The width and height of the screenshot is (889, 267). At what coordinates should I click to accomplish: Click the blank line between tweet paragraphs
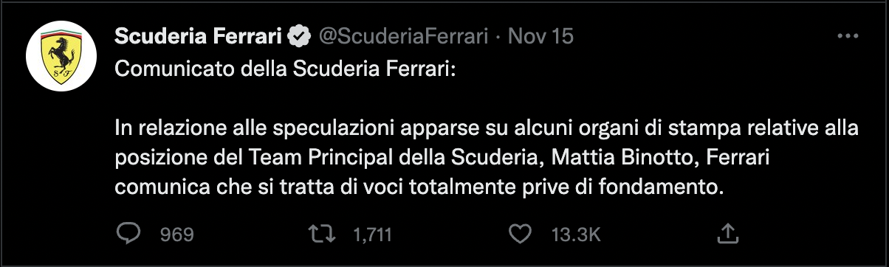click(487, 100)
